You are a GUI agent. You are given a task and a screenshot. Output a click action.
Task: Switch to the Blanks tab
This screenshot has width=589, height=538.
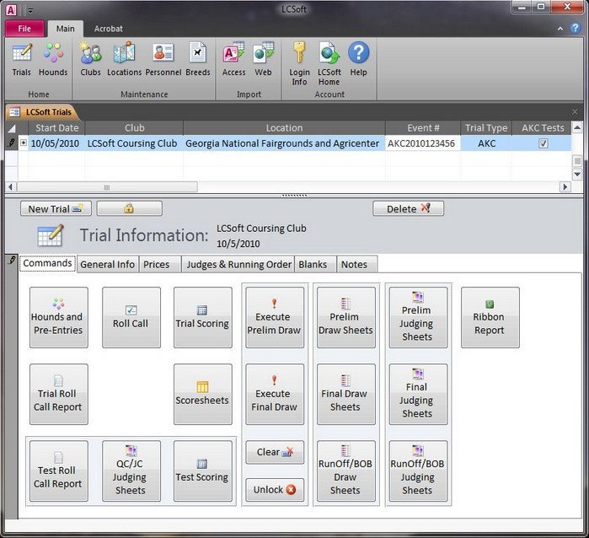[x=315, y=264]
